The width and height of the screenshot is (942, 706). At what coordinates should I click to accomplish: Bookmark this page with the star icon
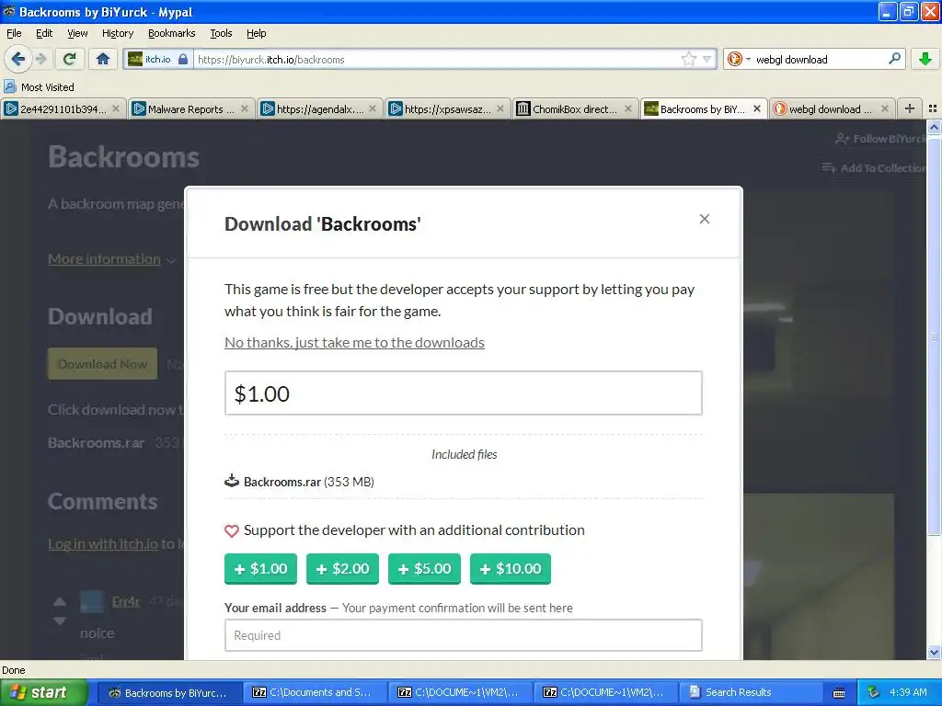[688, 59]
